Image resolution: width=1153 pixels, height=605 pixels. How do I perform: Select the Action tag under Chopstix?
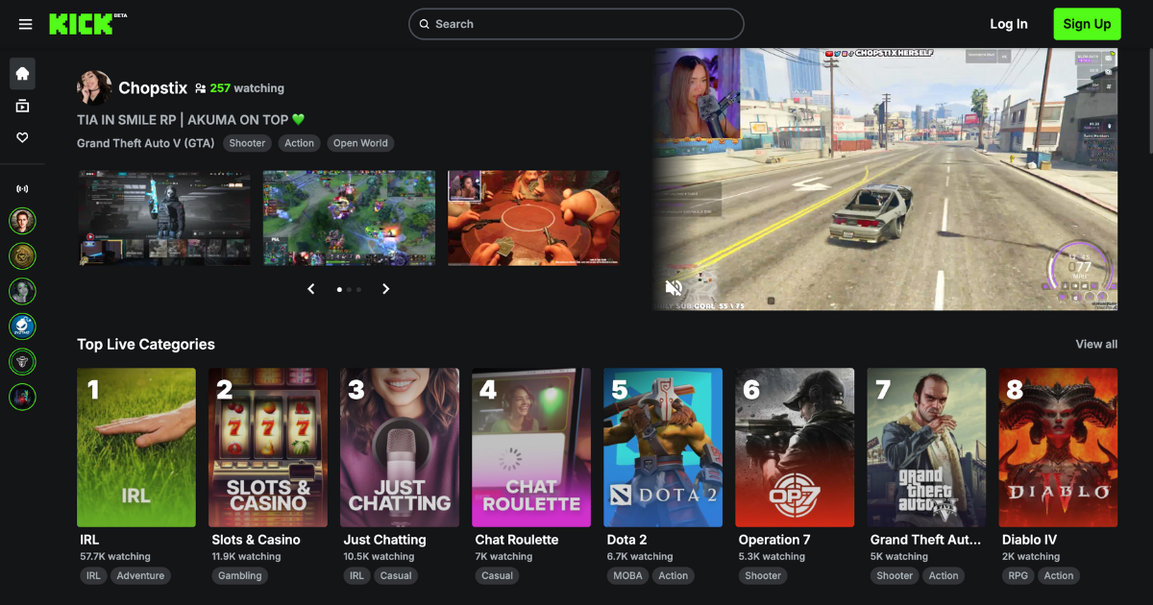pos(299,143)
